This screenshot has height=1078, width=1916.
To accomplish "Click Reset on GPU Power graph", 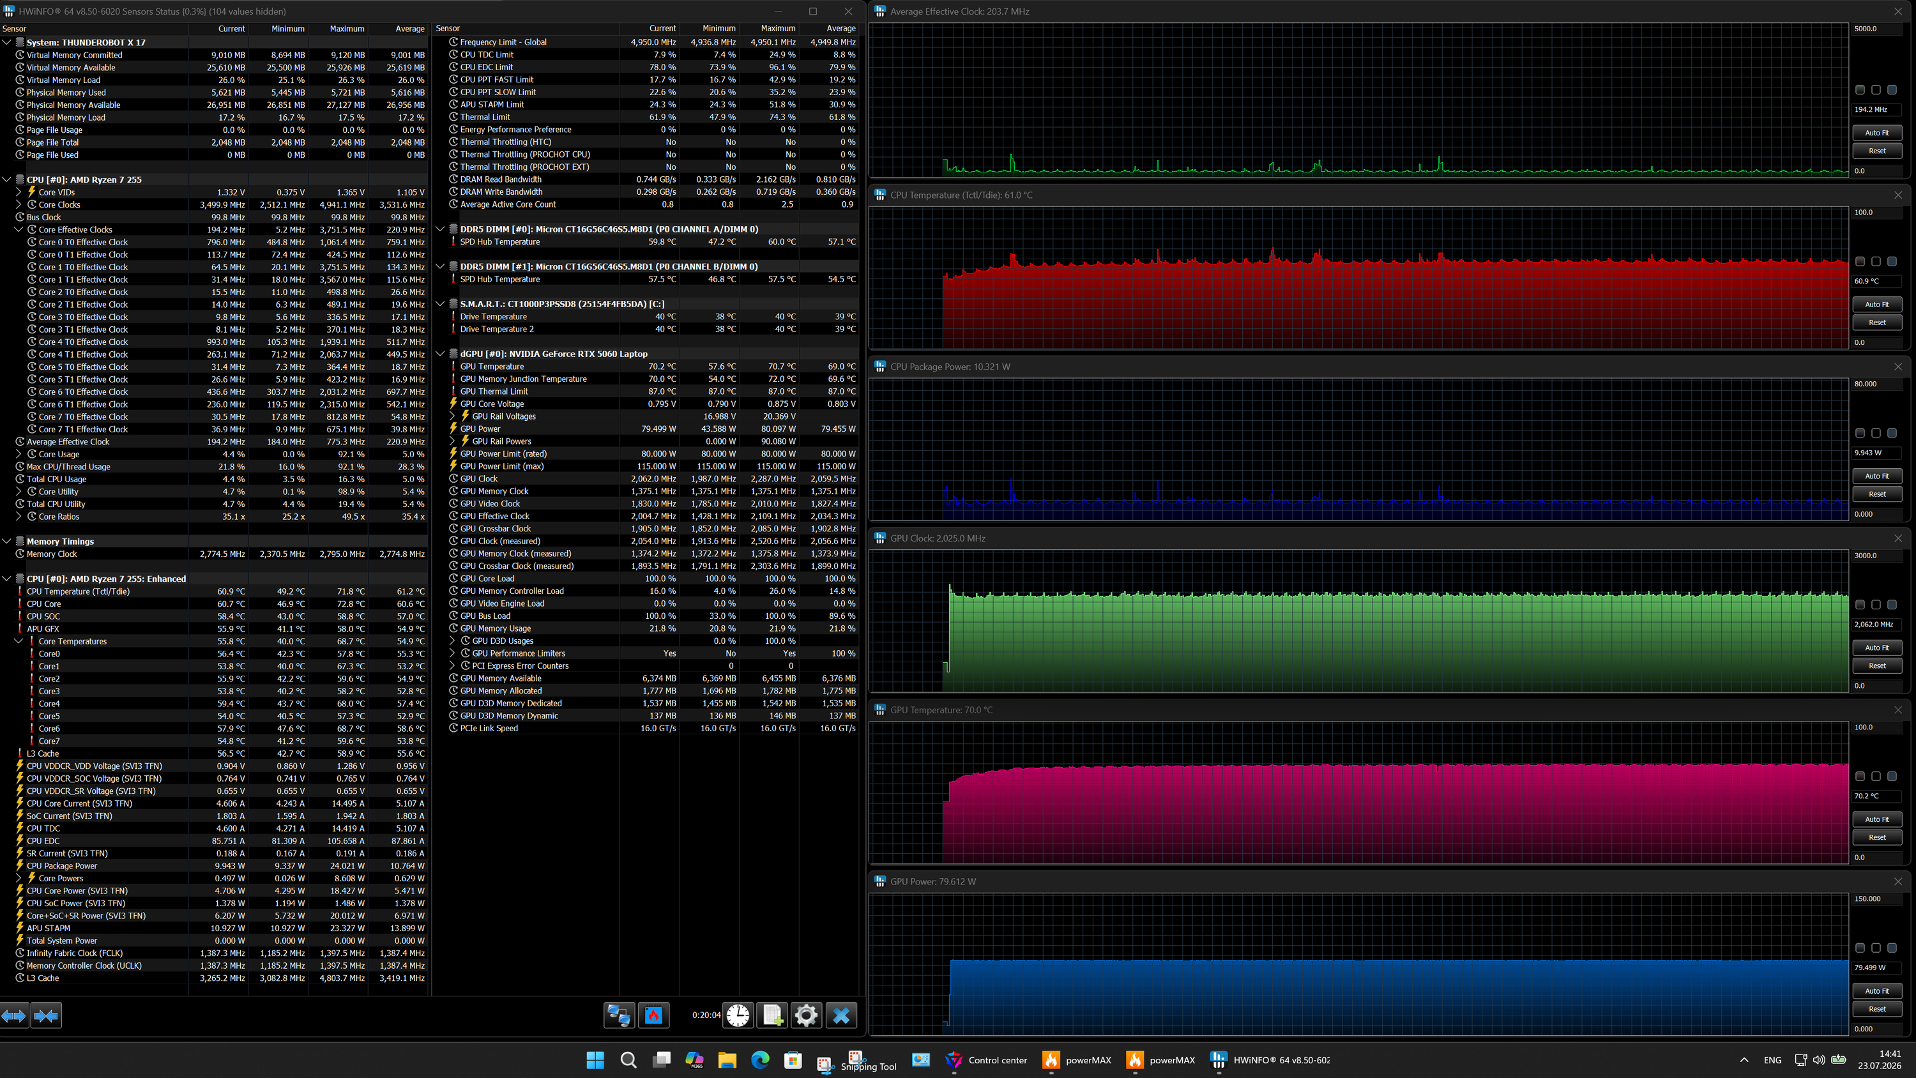I will coord(1876,1010).
